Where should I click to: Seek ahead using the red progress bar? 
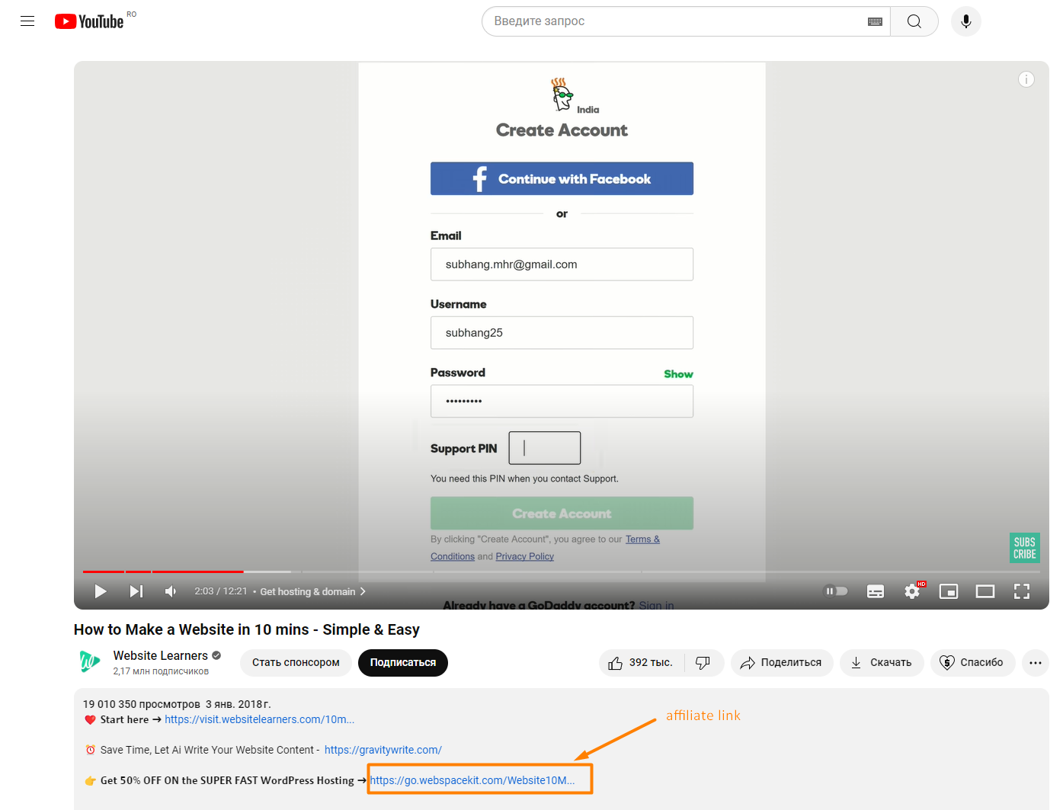coord(191,571)
